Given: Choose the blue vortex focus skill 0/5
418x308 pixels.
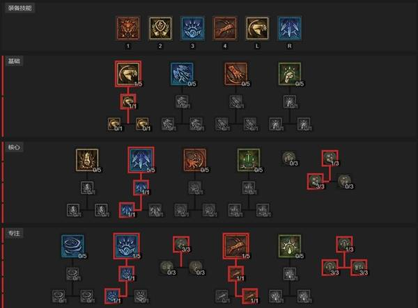Looking at the screenshot, I should point(72,246).
